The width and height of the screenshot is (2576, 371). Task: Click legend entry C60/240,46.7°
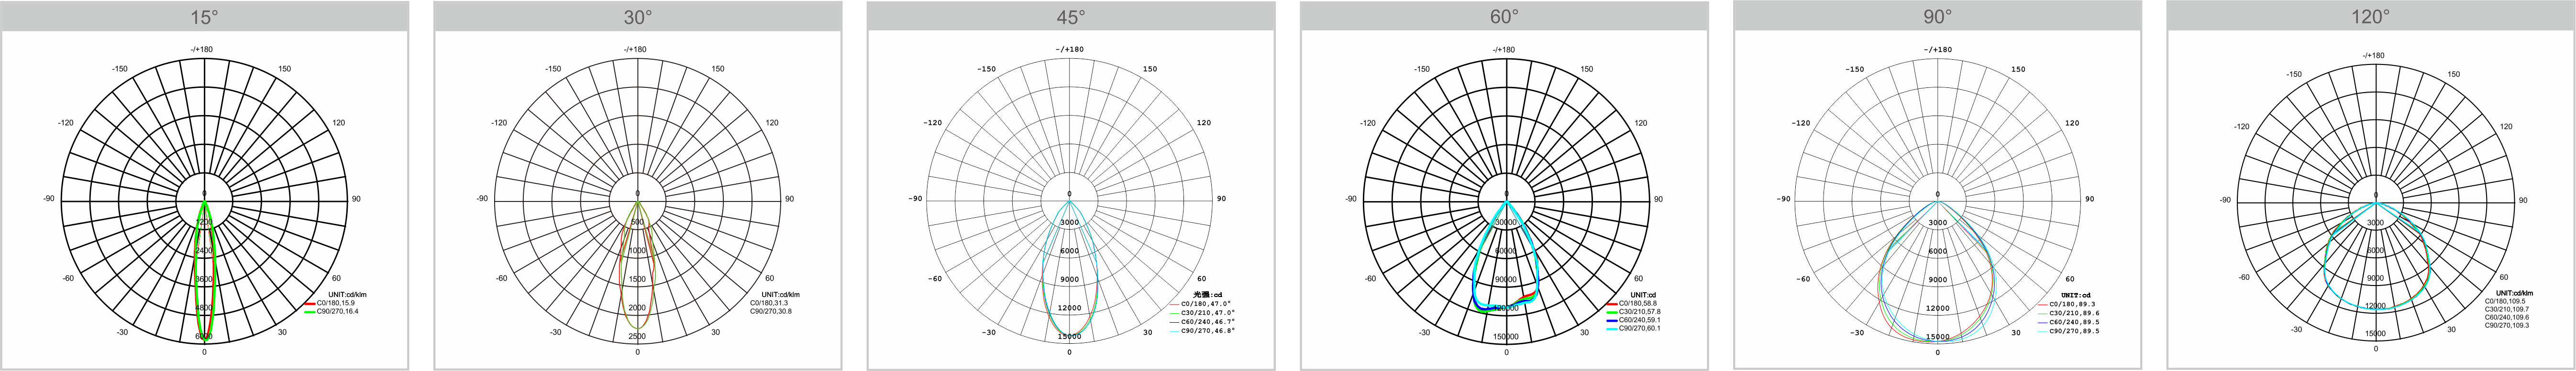pos(1208,322)
